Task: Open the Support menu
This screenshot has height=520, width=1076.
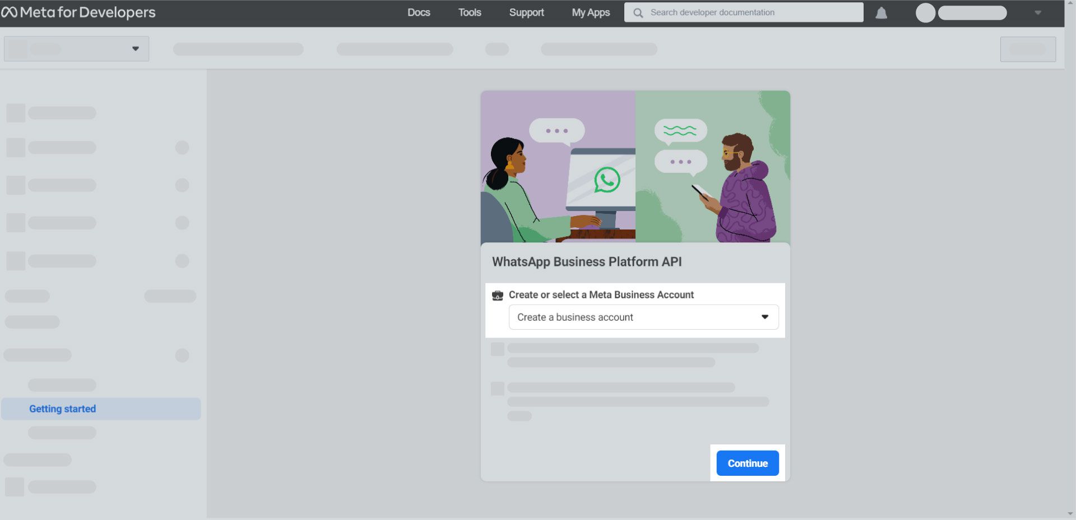Action: [526, 12]
